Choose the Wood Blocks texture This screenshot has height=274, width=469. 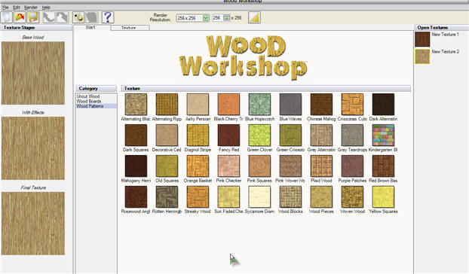290,197
